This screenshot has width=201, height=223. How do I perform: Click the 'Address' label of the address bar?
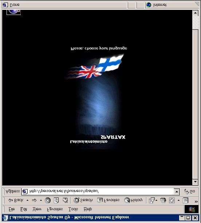12,191
